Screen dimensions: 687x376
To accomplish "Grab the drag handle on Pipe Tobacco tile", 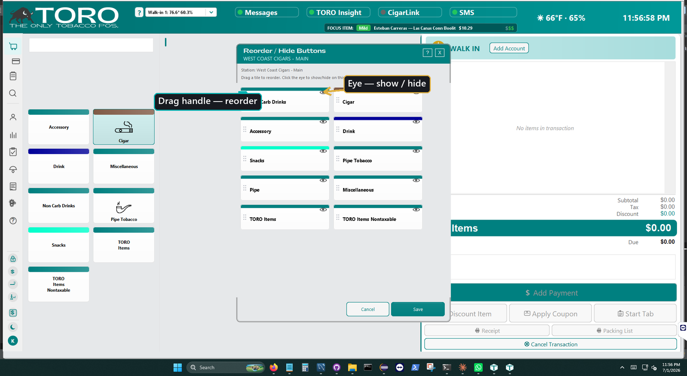I will [x=338, y=159].
